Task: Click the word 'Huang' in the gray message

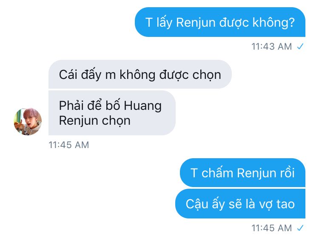Action: click(142, 106)
